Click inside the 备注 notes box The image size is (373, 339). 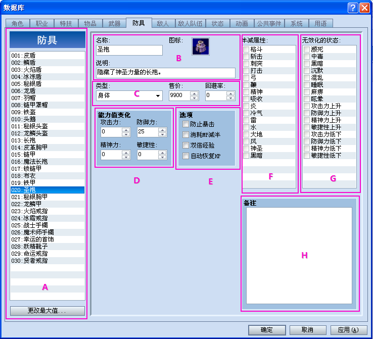click(299, 256)
